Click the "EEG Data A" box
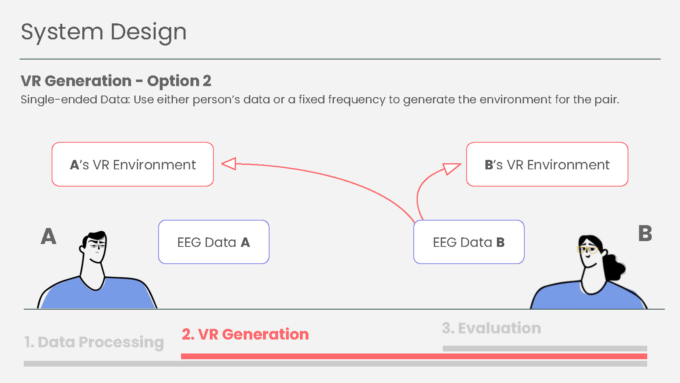Screen dimensions: 680x383 pyautogui.click(x=213, y=242)
